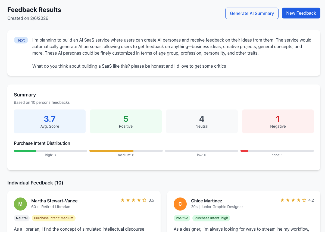This screenshot has width=325, height=232.
Task: Click the 3.5 rating value
Action: coord(151,200)
